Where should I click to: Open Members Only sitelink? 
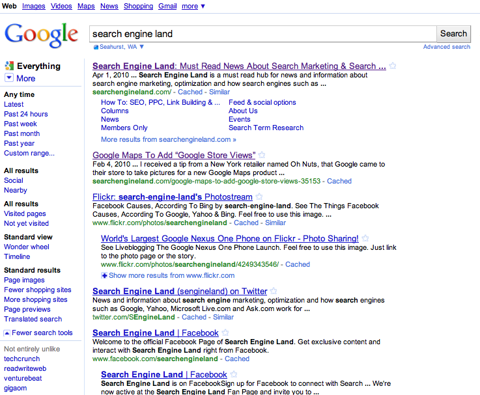coord(124,128)
